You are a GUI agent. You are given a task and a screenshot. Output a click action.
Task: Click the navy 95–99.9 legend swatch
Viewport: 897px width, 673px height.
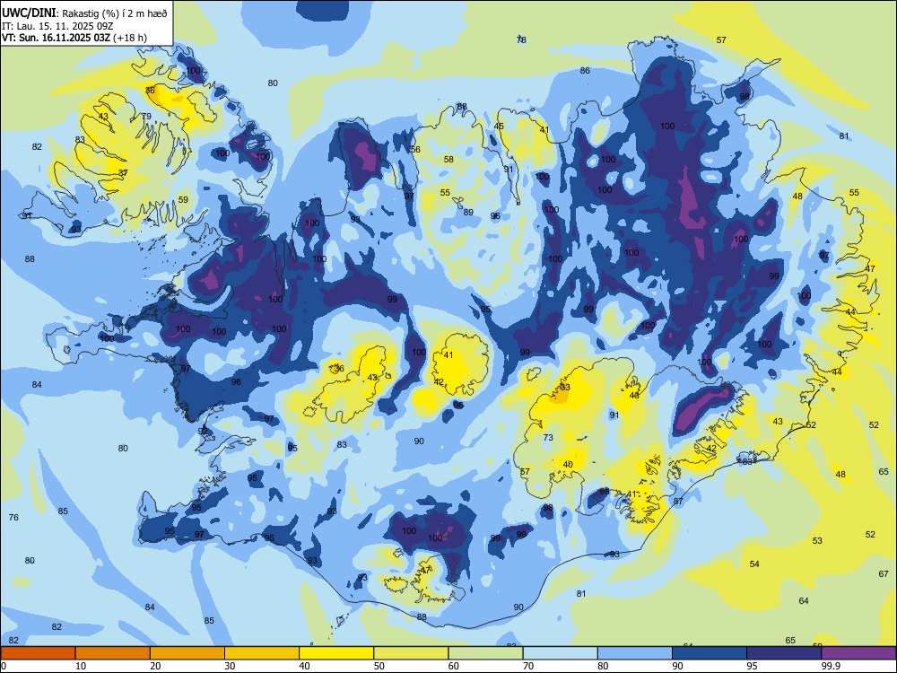pos(784,653)
